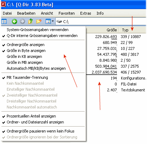The height and width of the screenshot is (144, 147).
Task: Click the C:\ address bar field
Action: pyautogui.click(x=101, y=21)
